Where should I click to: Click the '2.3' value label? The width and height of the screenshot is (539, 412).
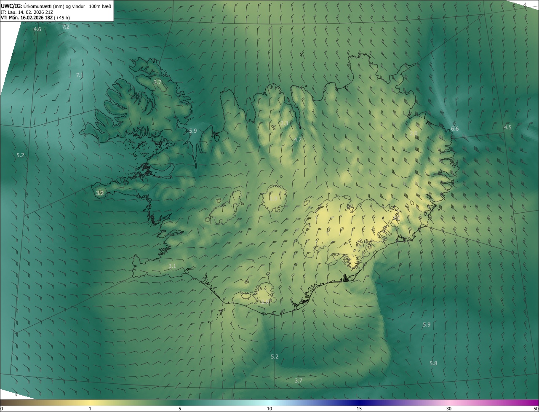[x=285, y=123]
